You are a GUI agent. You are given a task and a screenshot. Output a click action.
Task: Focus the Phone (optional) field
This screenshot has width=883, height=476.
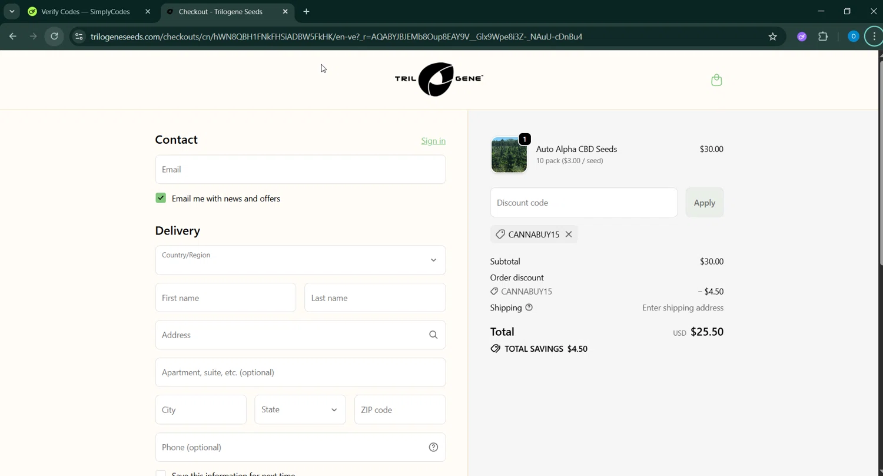pyautogui.click(x=300, y=447)
